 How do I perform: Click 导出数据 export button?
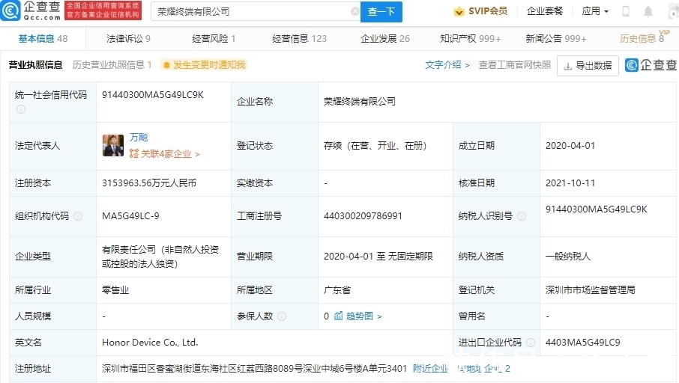point(588,66)
